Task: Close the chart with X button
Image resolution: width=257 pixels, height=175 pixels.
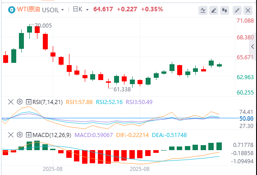Action: coord(248,10)
